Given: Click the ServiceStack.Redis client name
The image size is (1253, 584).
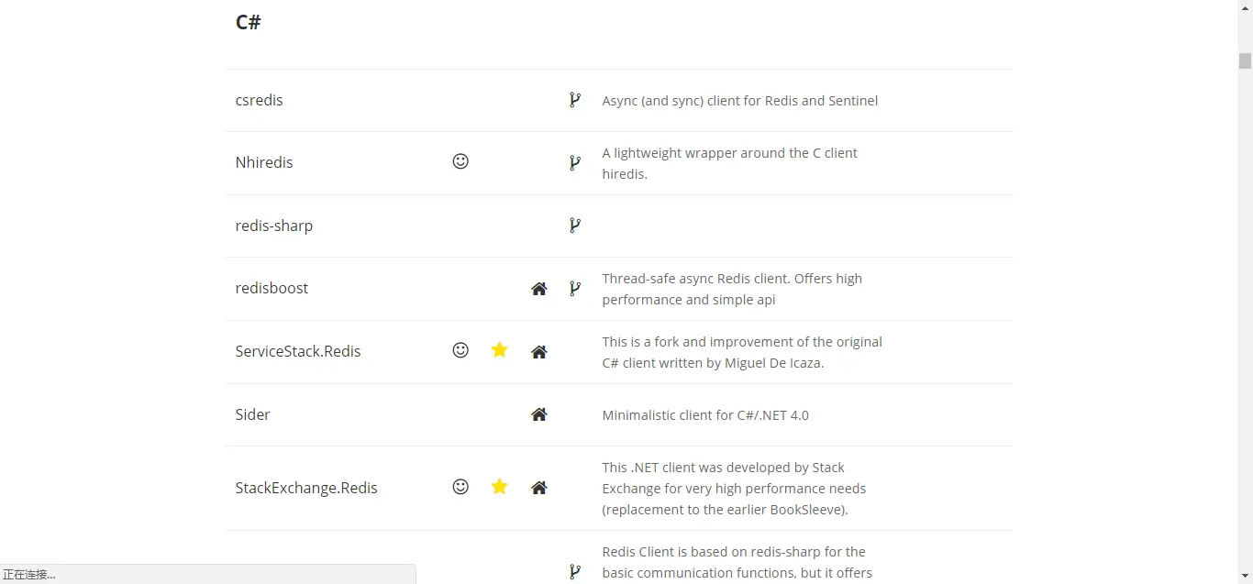Looking at the screenshot, I should tap(298, 351).
